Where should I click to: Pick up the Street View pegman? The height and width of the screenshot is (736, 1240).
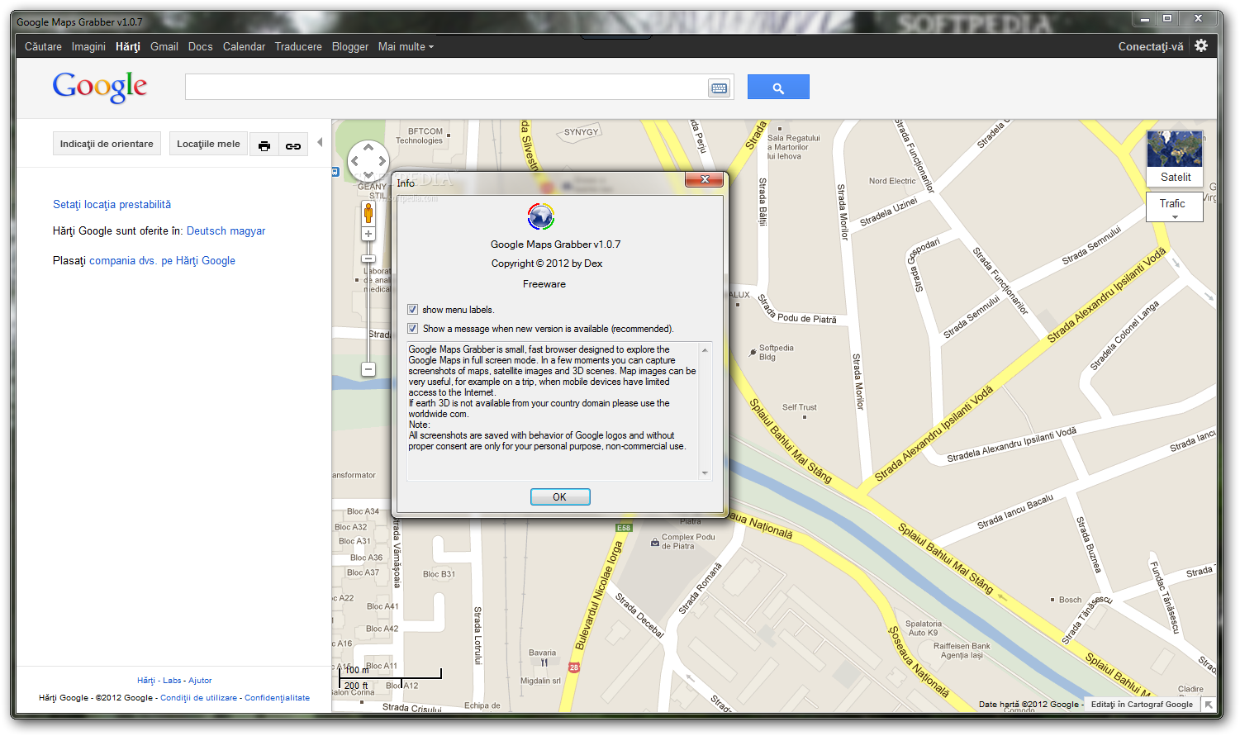[368, 213]
